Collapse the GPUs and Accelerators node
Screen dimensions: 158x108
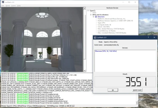pyautogui.click(x=91, y=15)
